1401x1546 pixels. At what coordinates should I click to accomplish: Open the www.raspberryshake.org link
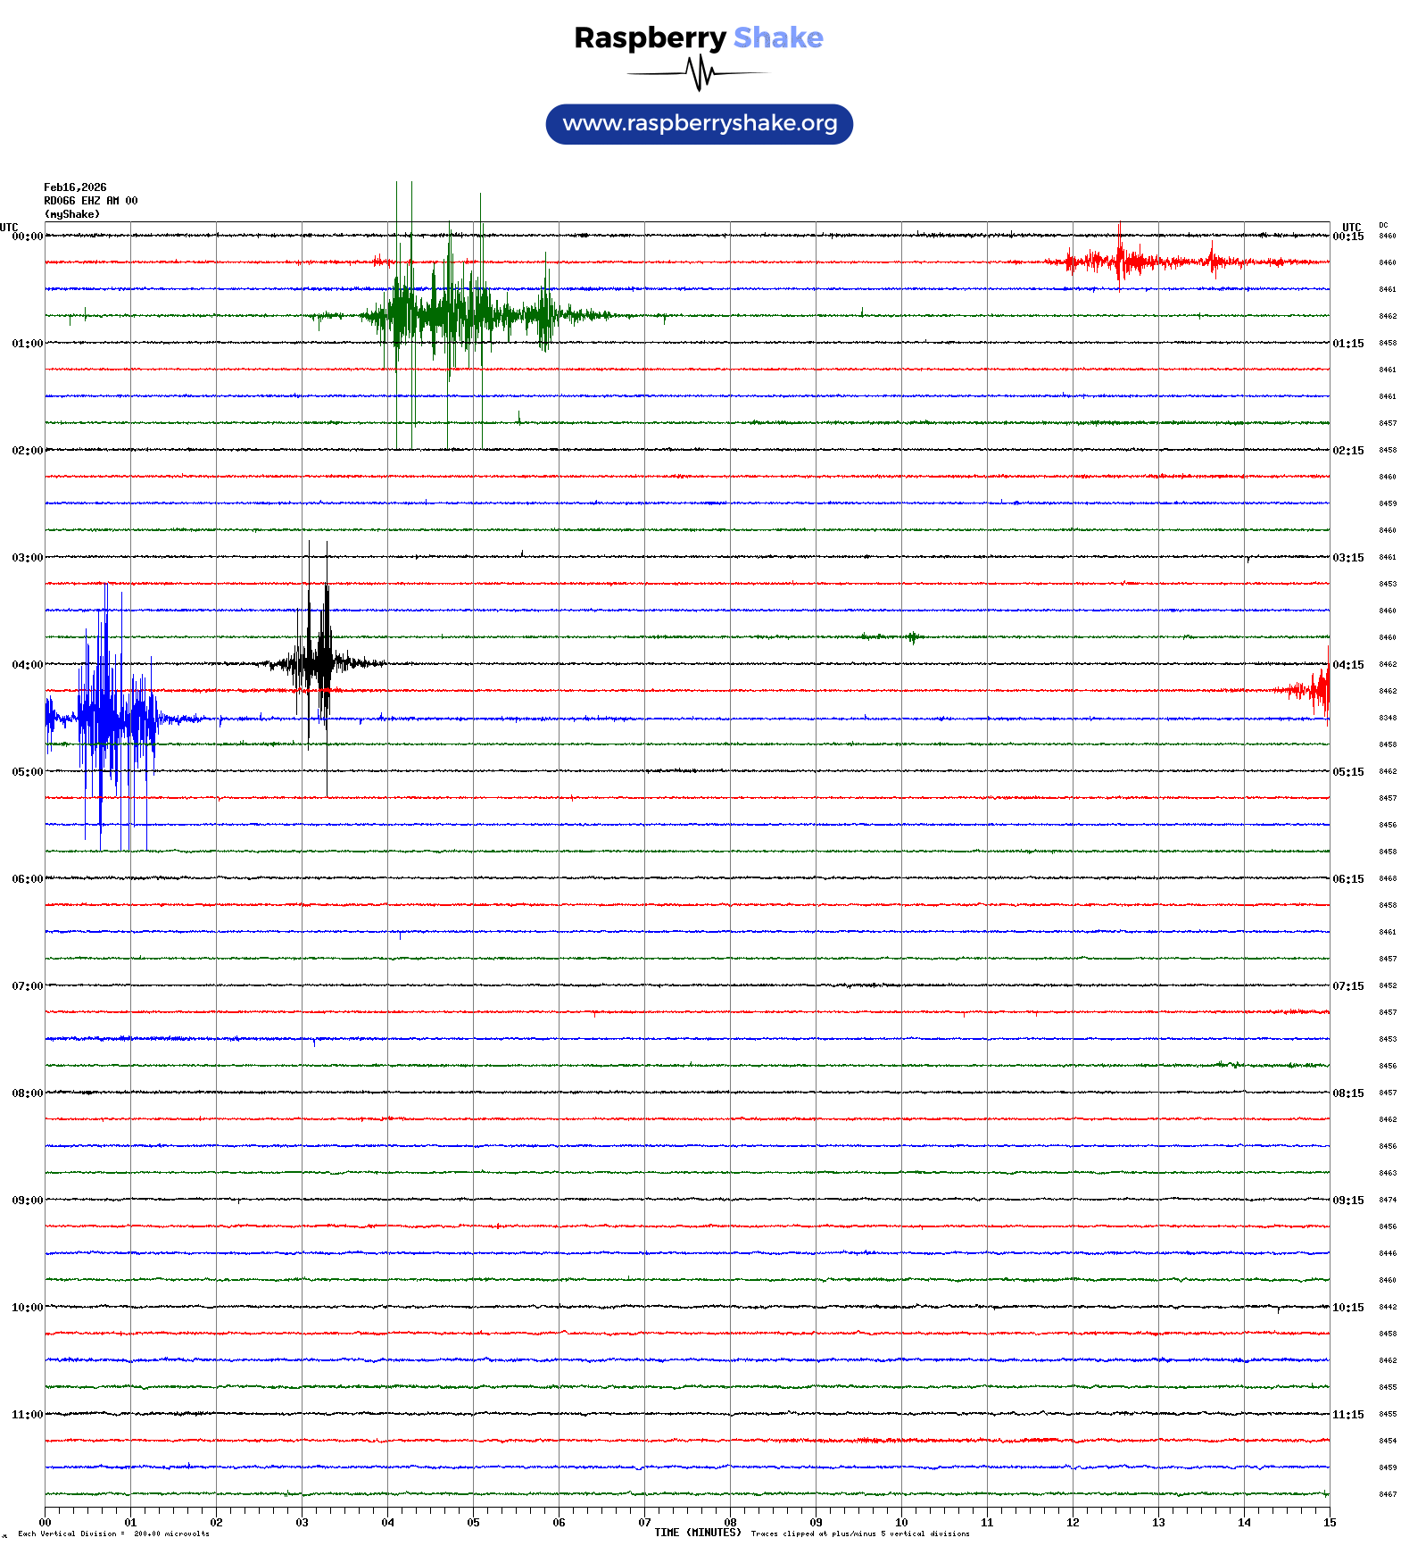click(699, 124)
